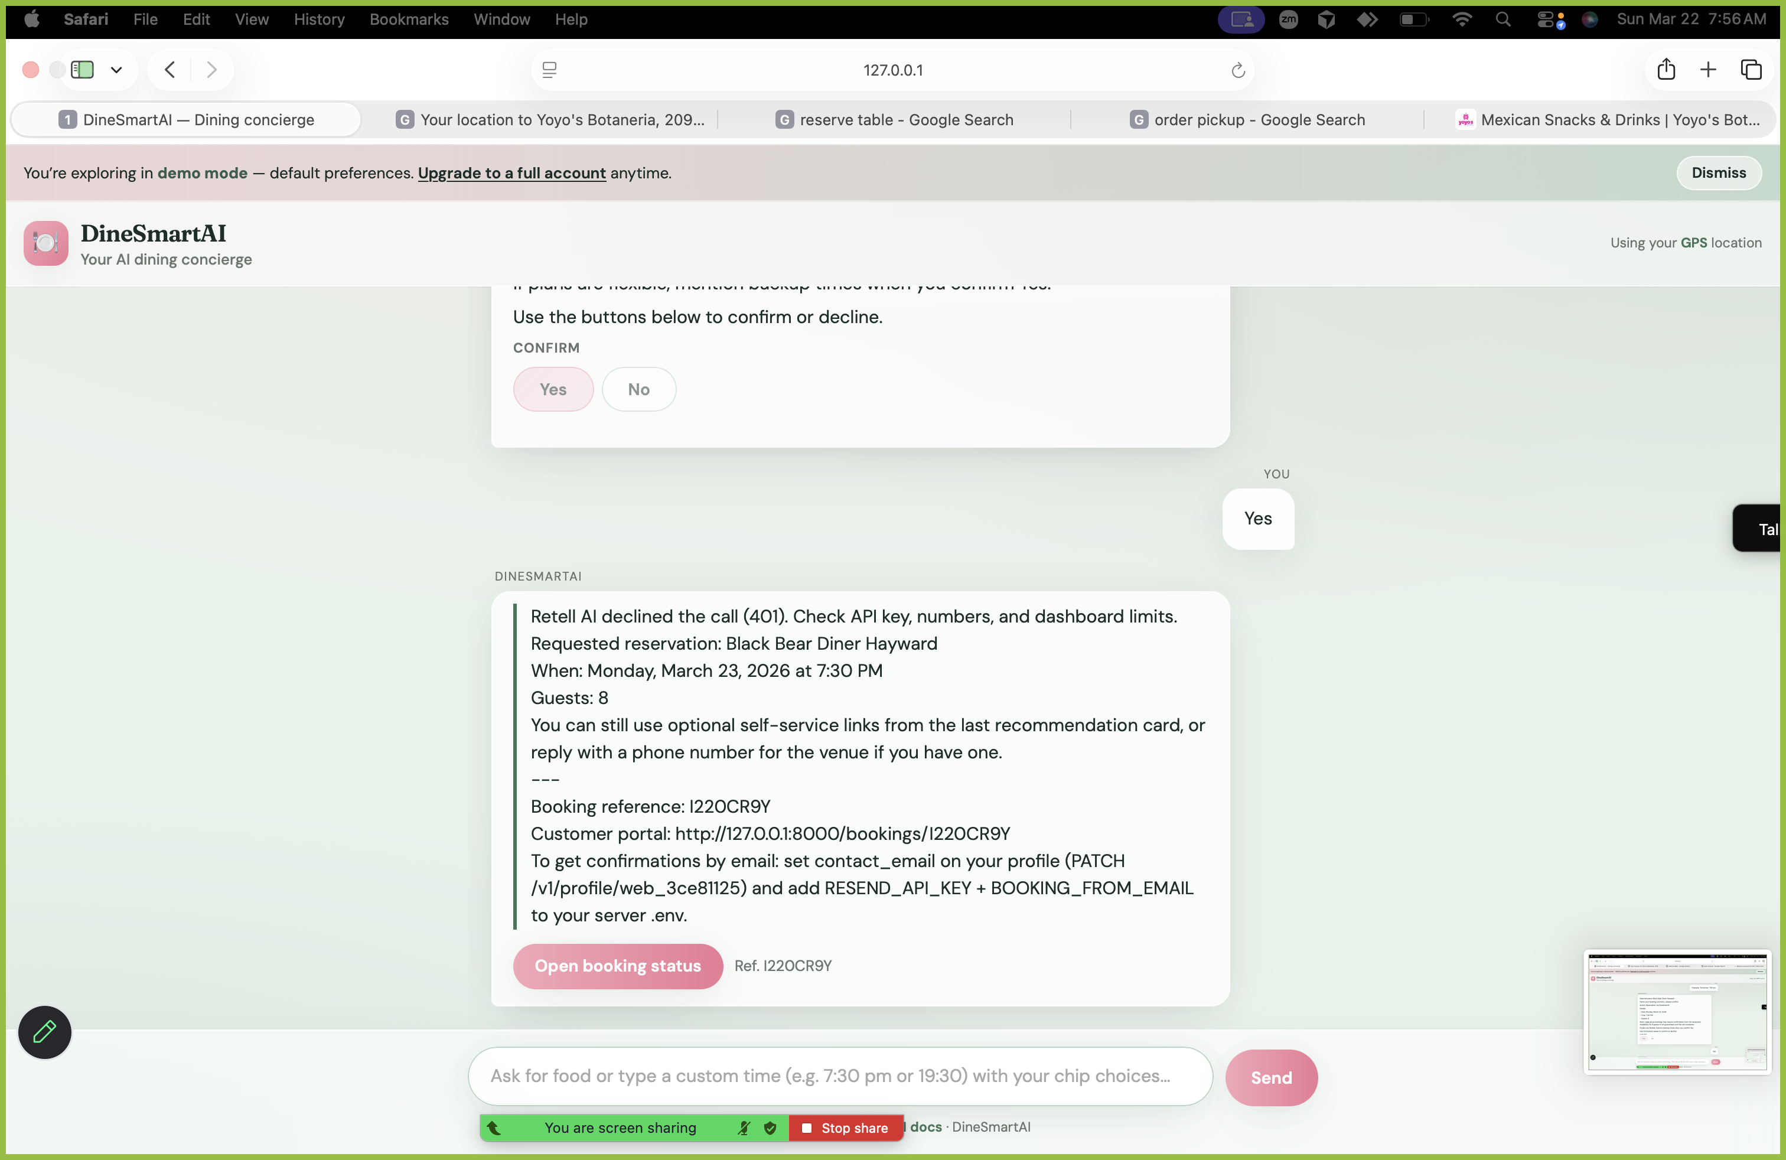Dismiss the demo mode banner
Image resolution: width=1786 pixels, height=1160 pixels.
(1719, 173)
